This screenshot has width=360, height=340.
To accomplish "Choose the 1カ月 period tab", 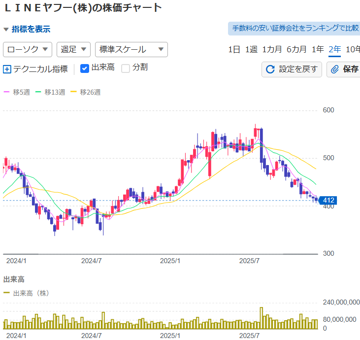I will [x=272, y=49].
